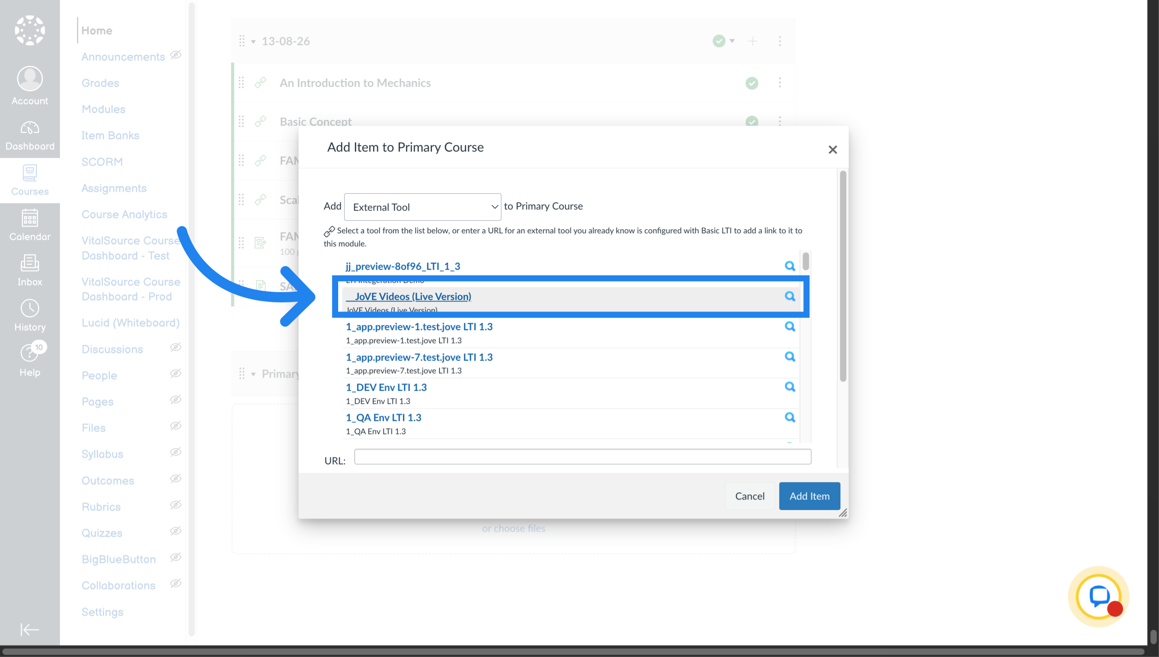Open Help in global navigation
The image size is (1159, 657).
point(30,360)
